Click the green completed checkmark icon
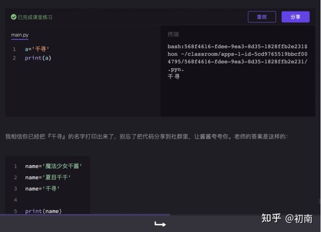Image resolution: width=321 pixels, height=232 pixels. click(x=14, y=17)
